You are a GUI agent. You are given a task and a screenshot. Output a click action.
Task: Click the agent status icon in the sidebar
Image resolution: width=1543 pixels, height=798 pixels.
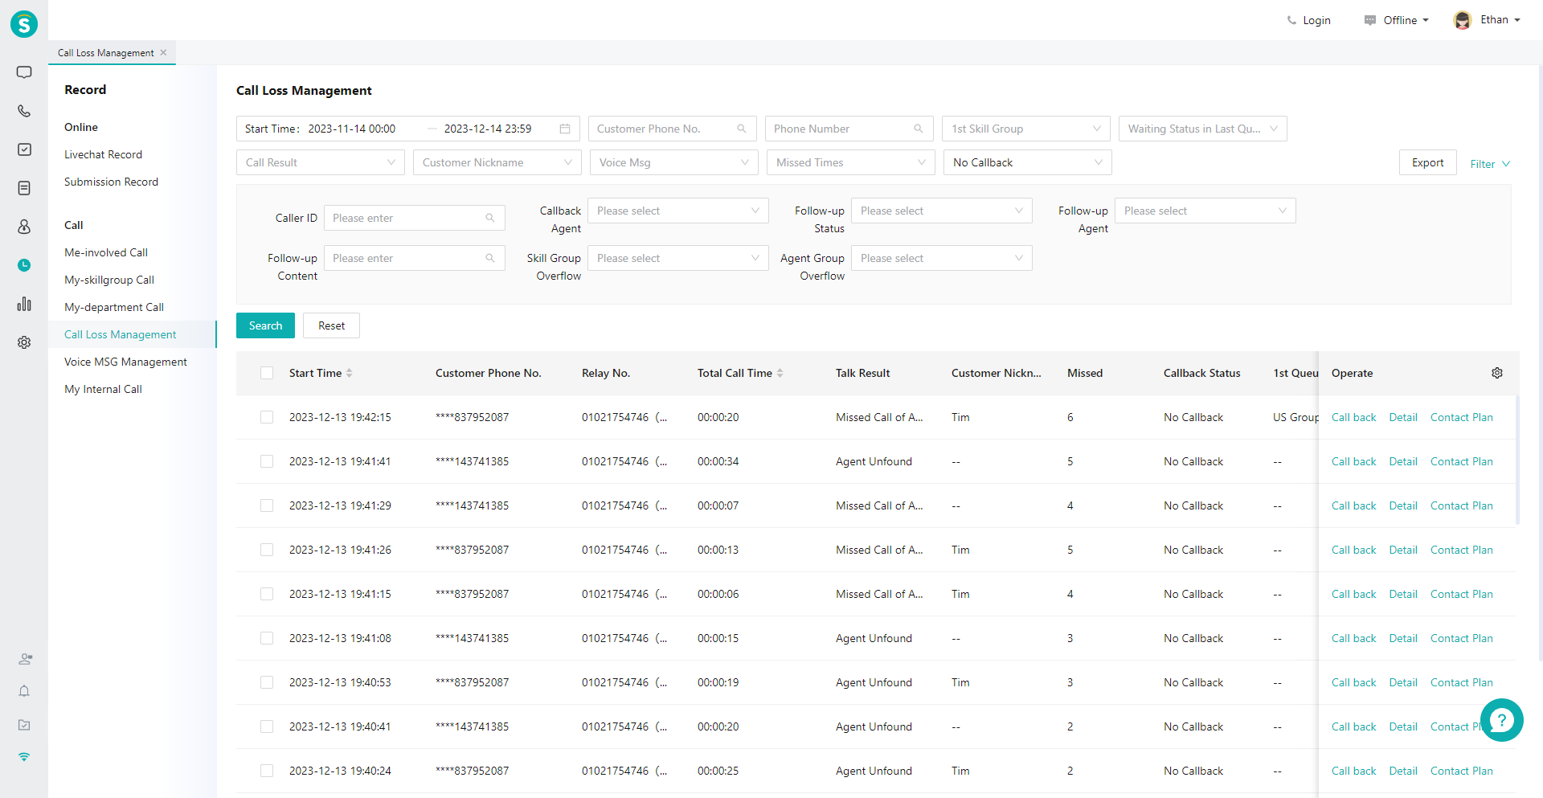[x=25, y=659]
